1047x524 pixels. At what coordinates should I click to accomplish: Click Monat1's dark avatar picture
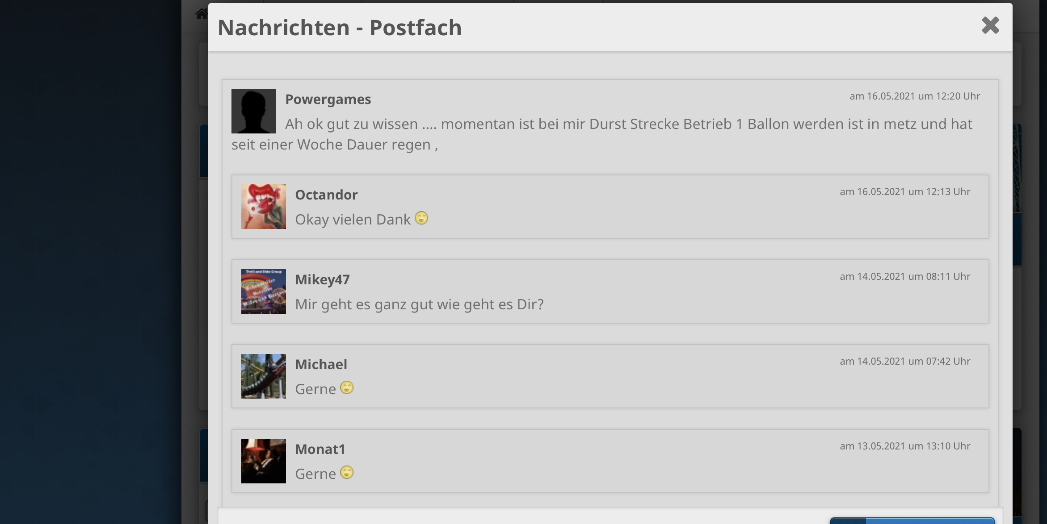pyautogui.click(x=264, y=461)
